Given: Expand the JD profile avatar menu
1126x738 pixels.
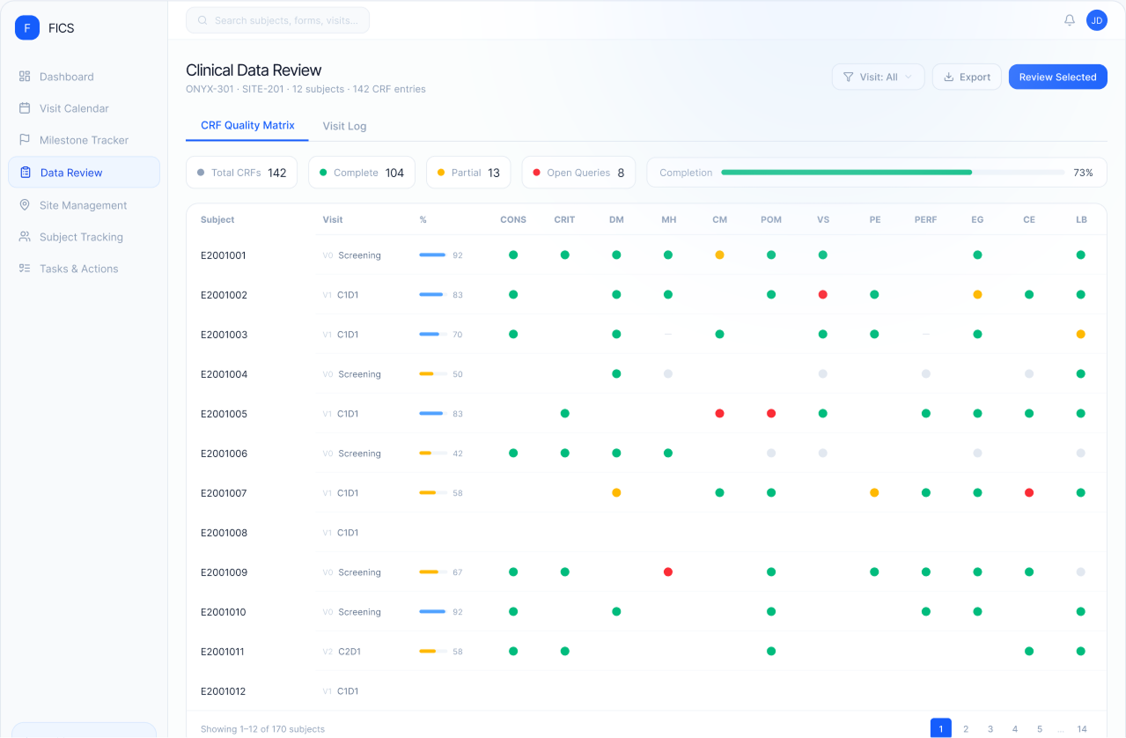Looking at the screenshot, I should tap(1096, 19).
